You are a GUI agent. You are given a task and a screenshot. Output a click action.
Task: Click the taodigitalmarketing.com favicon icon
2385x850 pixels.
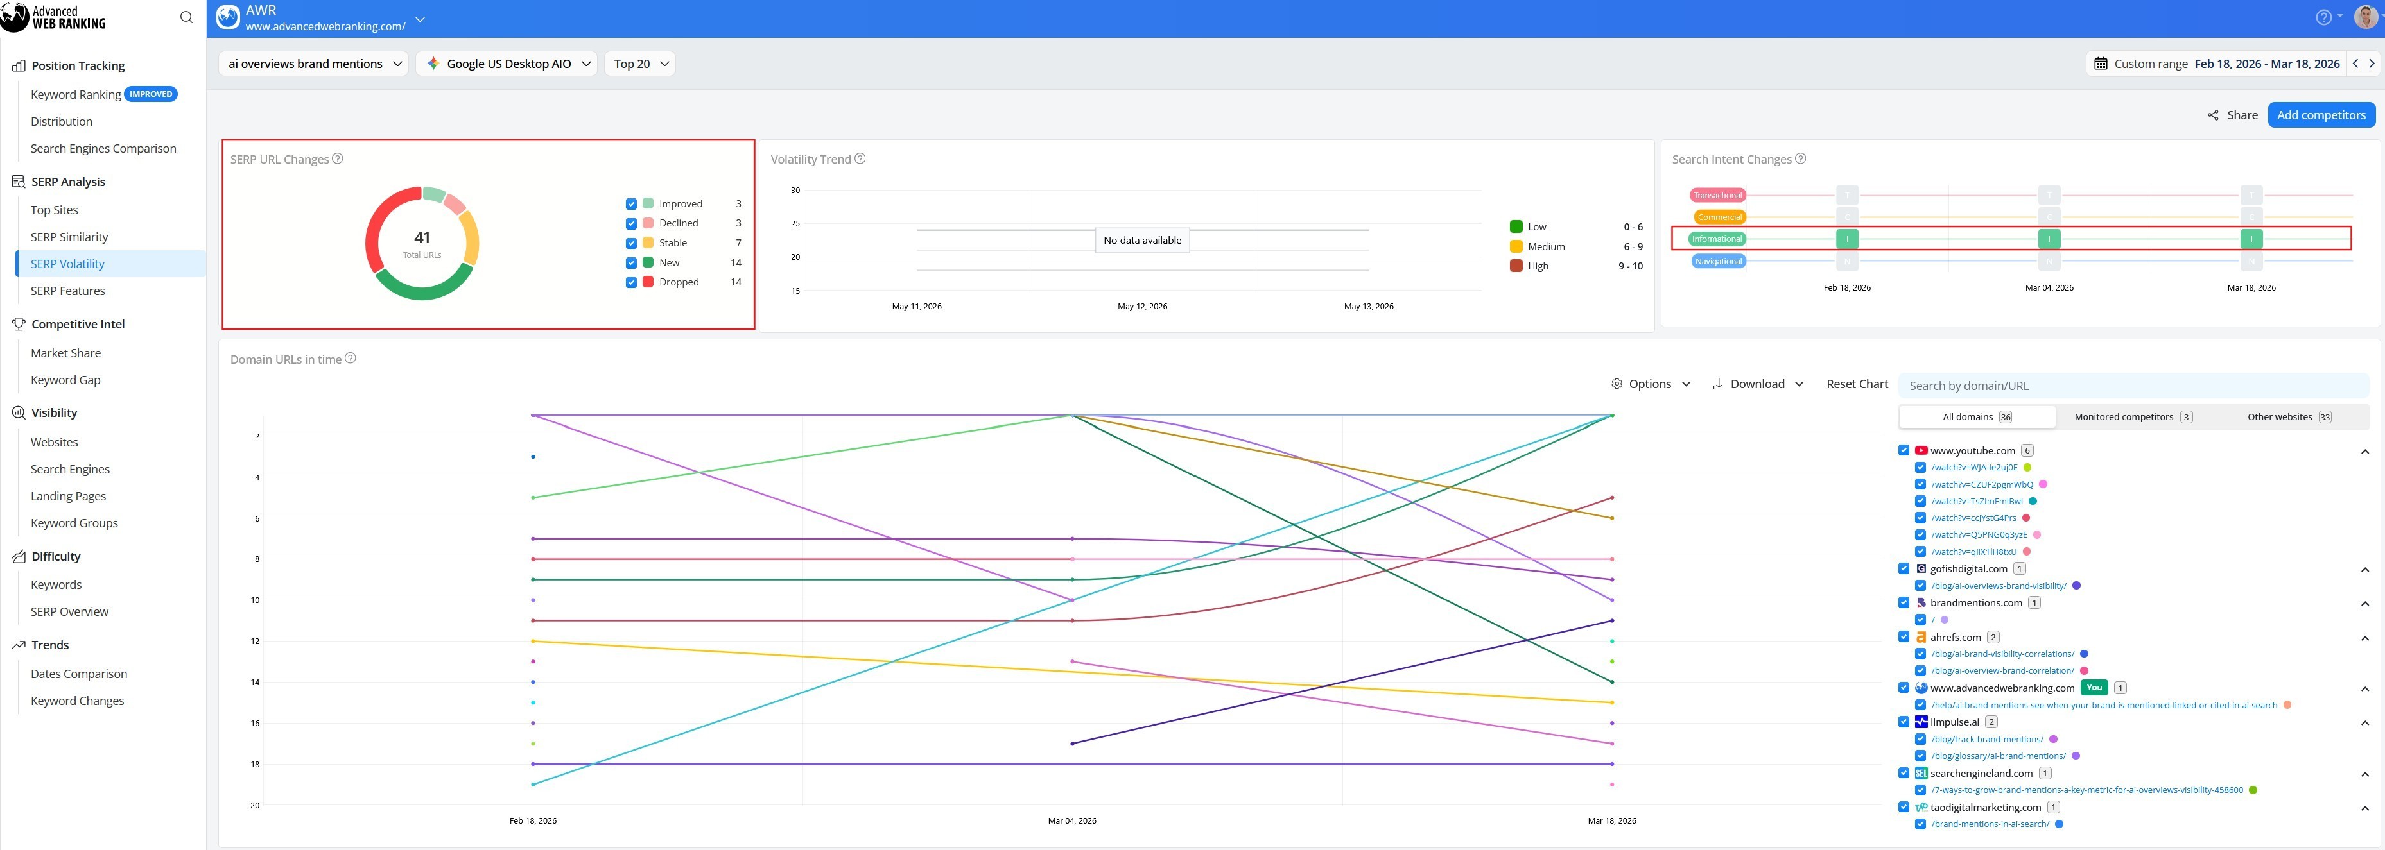[1921, 806]
